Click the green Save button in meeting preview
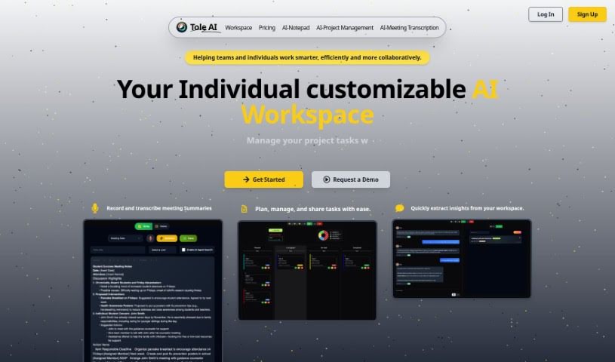The height and width of the screenshot is (362, 615). pos(189,238)
